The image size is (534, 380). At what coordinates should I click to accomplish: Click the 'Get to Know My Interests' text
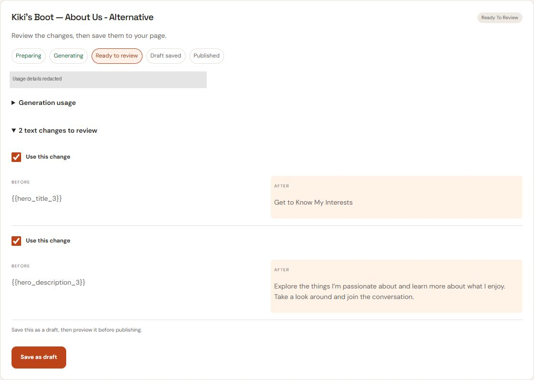pyautogui.click(x=313, y=202)
